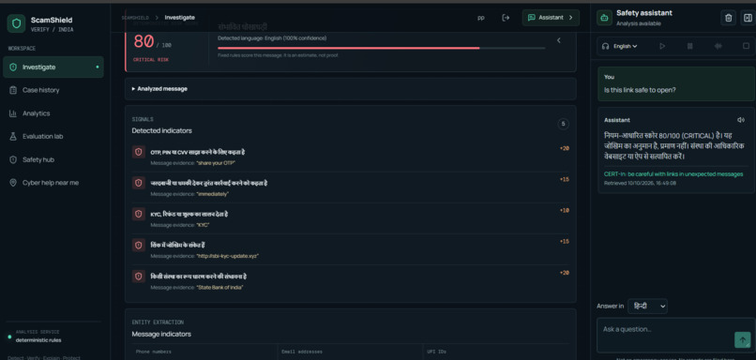756x360 pixels.
Task: Click the shield icon for OTP indicator
Action: tap(139, 152)
